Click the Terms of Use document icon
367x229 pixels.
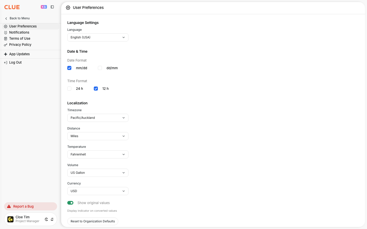tap(6, 39)
